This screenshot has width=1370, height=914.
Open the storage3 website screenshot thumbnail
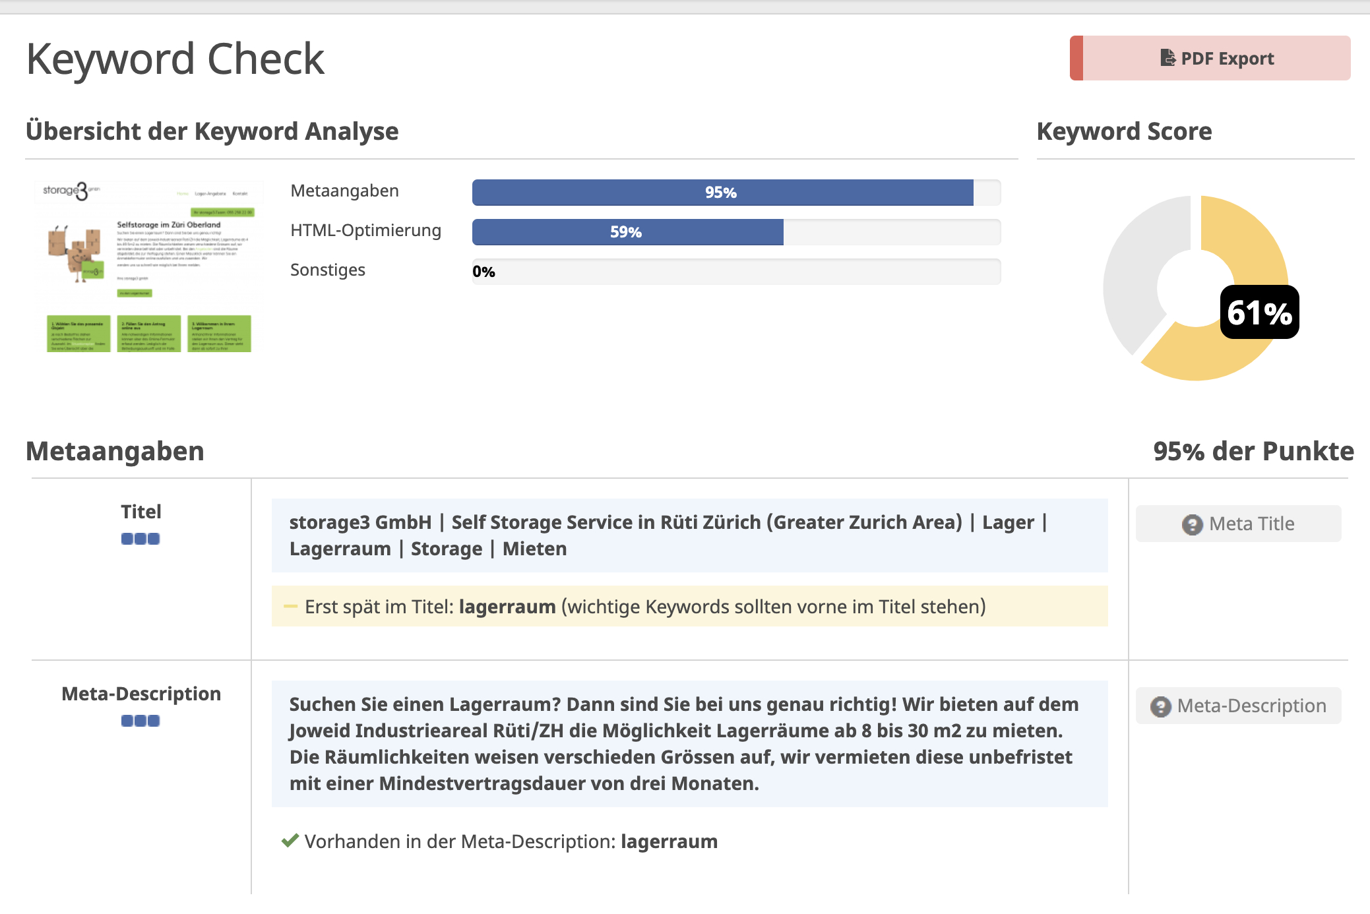point(149,266)
